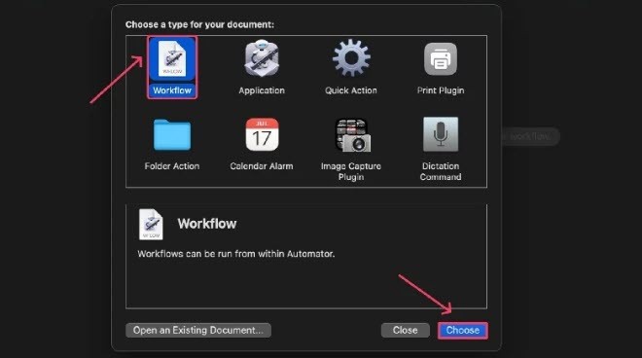Choose the Quick Action gear icon
642x358 pixels.
pyautogui.click(x=351, y=58)
